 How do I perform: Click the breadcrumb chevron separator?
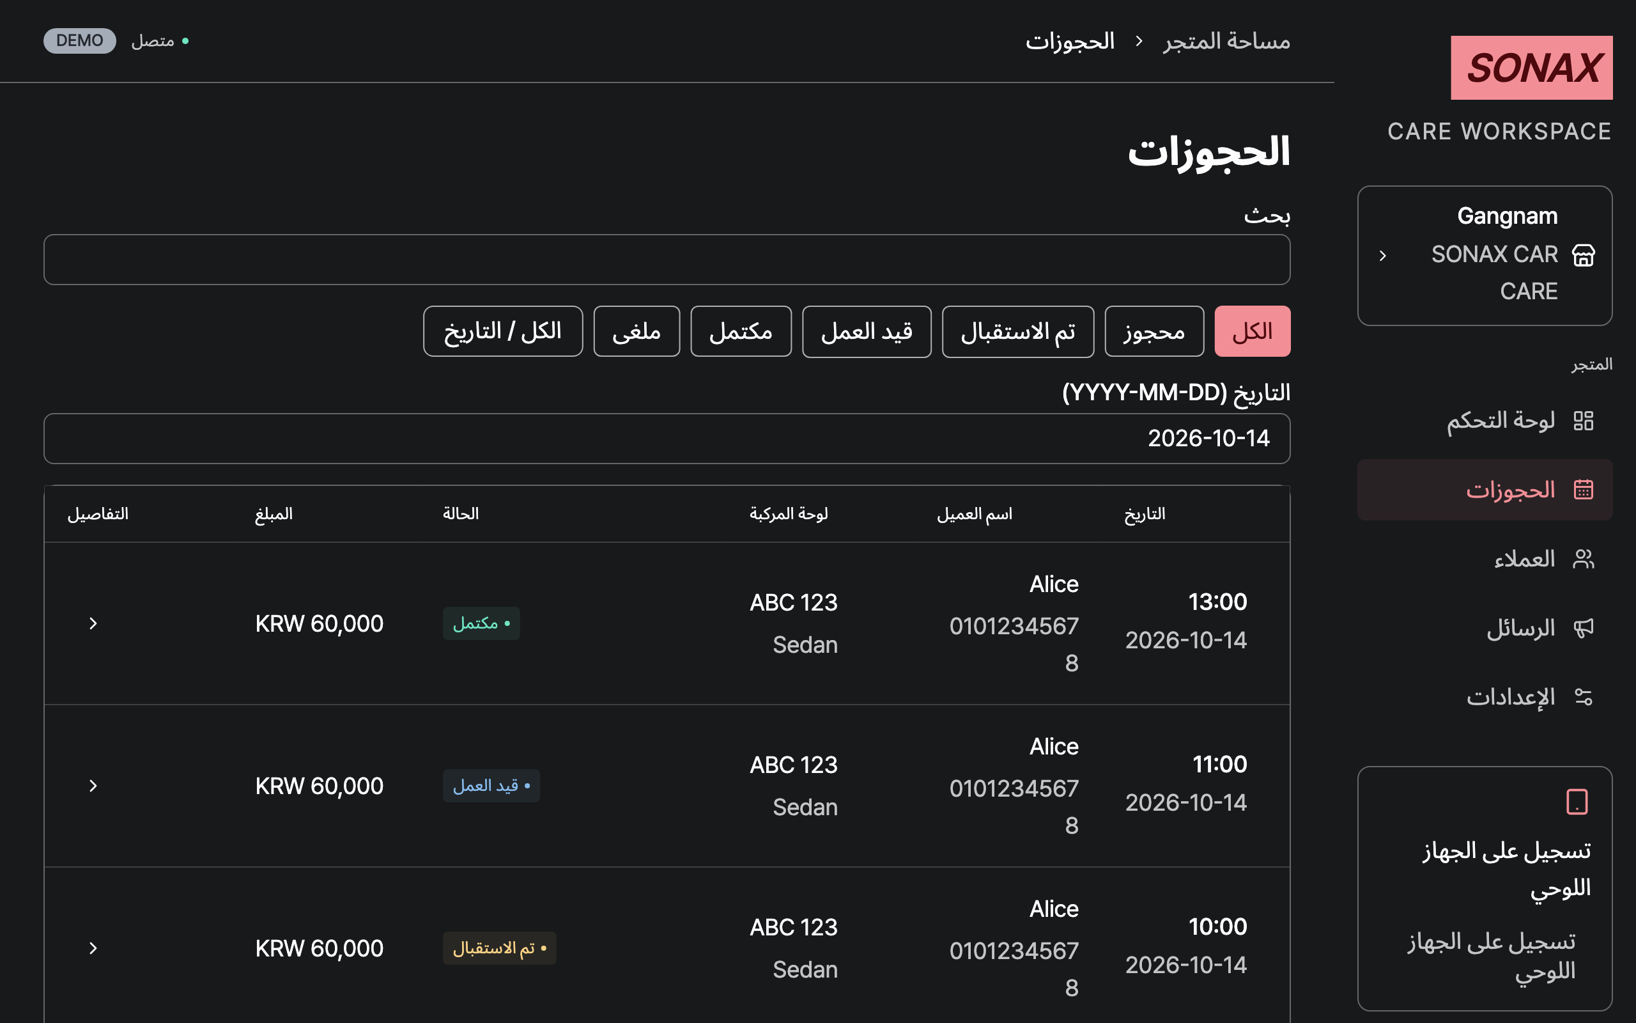click(x=1139, y=42)
